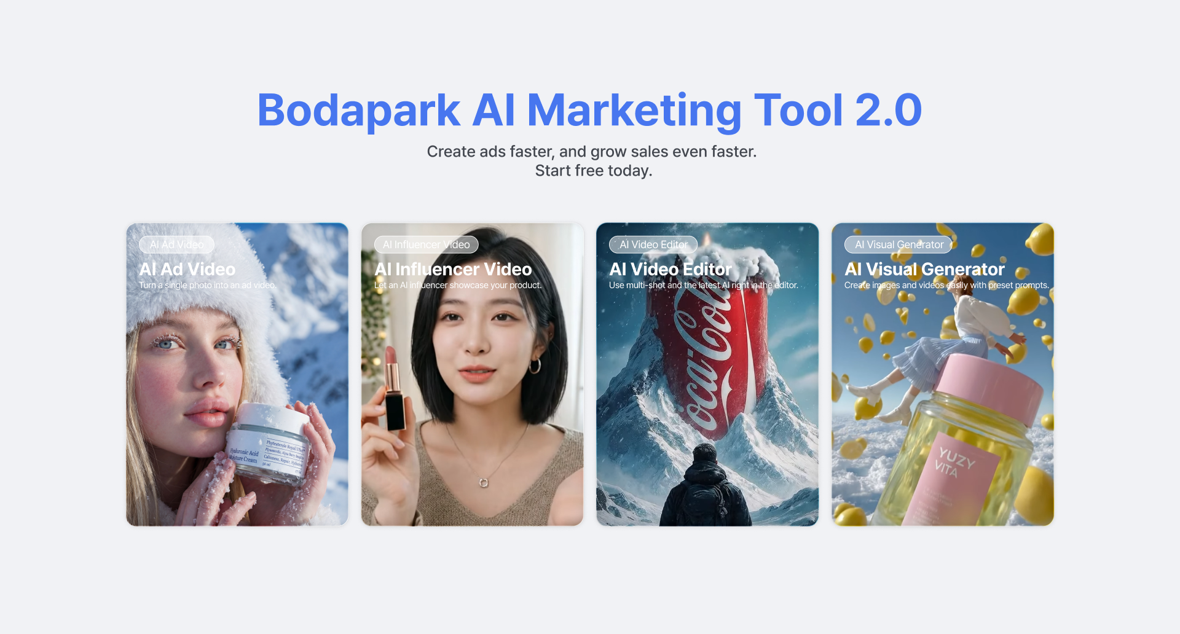The height and width of the screenshot is (634, 1180).
Task: Open the AI Visual Generator card heading
Action: point(924,269)
